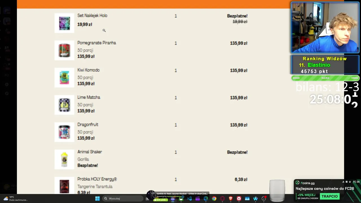This screenshot has width=361, height=203.
Task: Open the Discord taskbar icon
Action: (173, 198)
